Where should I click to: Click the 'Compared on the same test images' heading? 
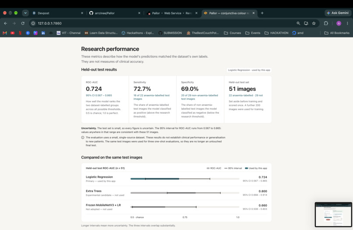(x=112, y=157)
